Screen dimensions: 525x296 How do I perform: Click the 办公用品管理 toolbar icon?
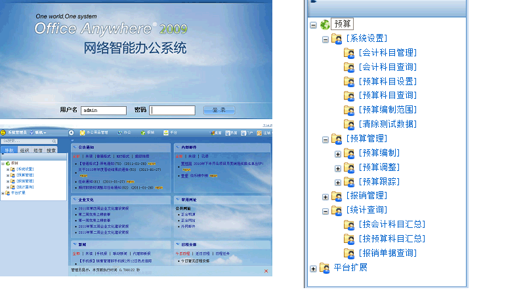point(82,133)
